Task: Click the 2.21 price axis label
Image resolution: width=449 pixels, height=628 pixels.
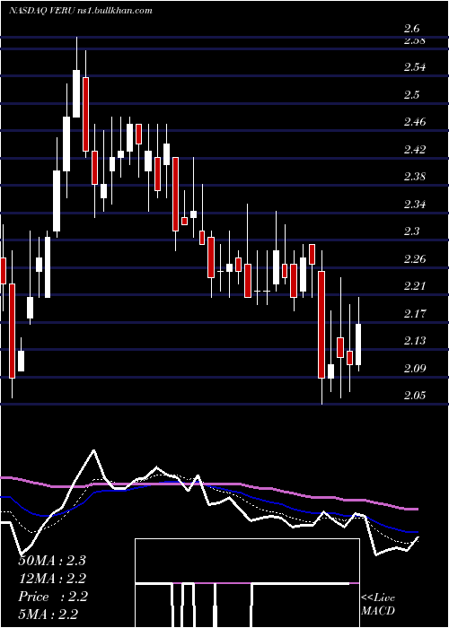Action: (x=415, y=286)
